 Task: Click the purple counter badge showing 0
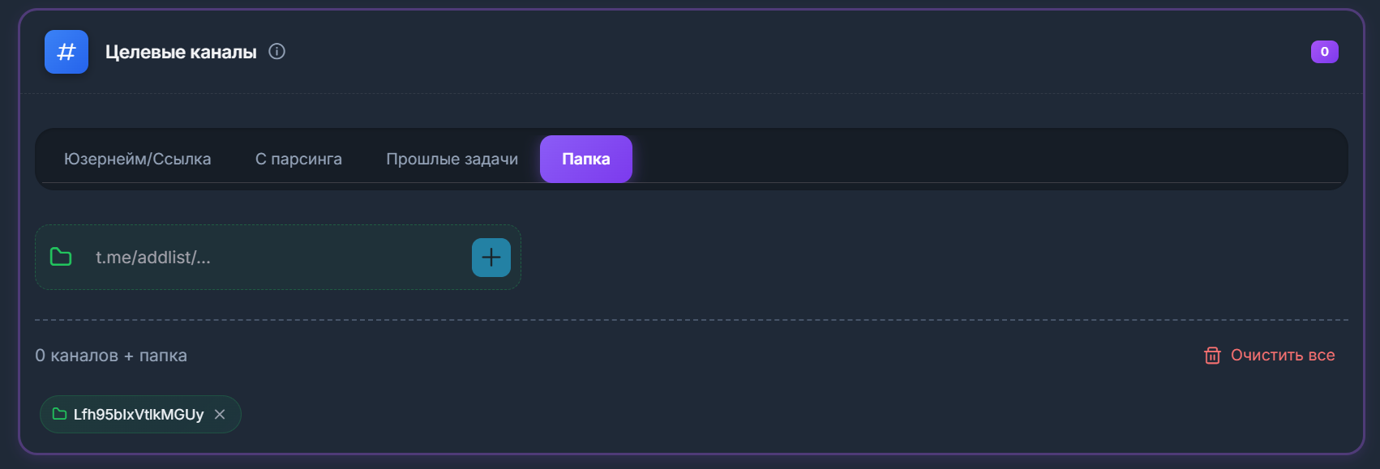click(1324, 52)
